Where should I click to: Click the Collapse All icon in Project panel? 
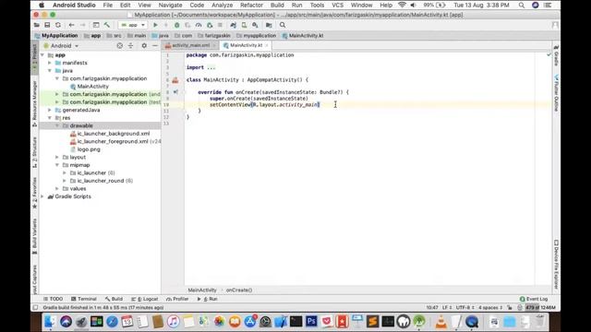click(x=130, y=45)
